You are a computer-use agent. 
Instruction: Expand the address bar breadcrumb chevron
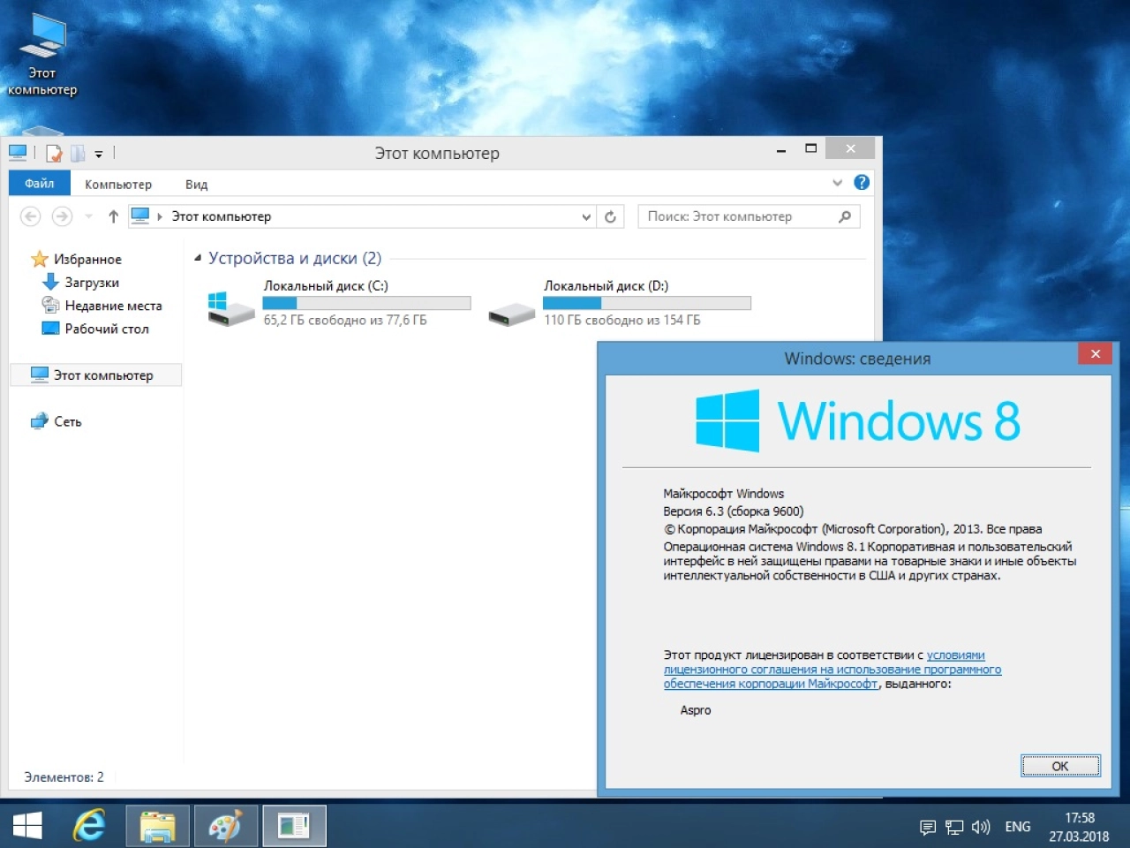coord(160,216)
